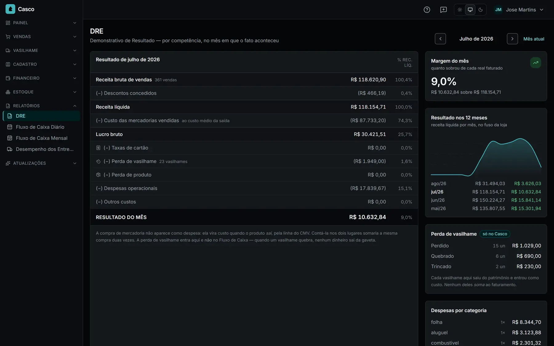
Task: Expand the CADASTRO chevron
Action: click(75, 64)
